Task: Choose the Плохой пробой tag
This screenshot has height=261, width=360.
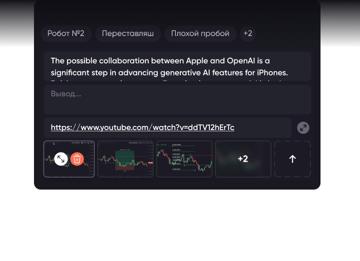Action: click(x=200, y=33)
